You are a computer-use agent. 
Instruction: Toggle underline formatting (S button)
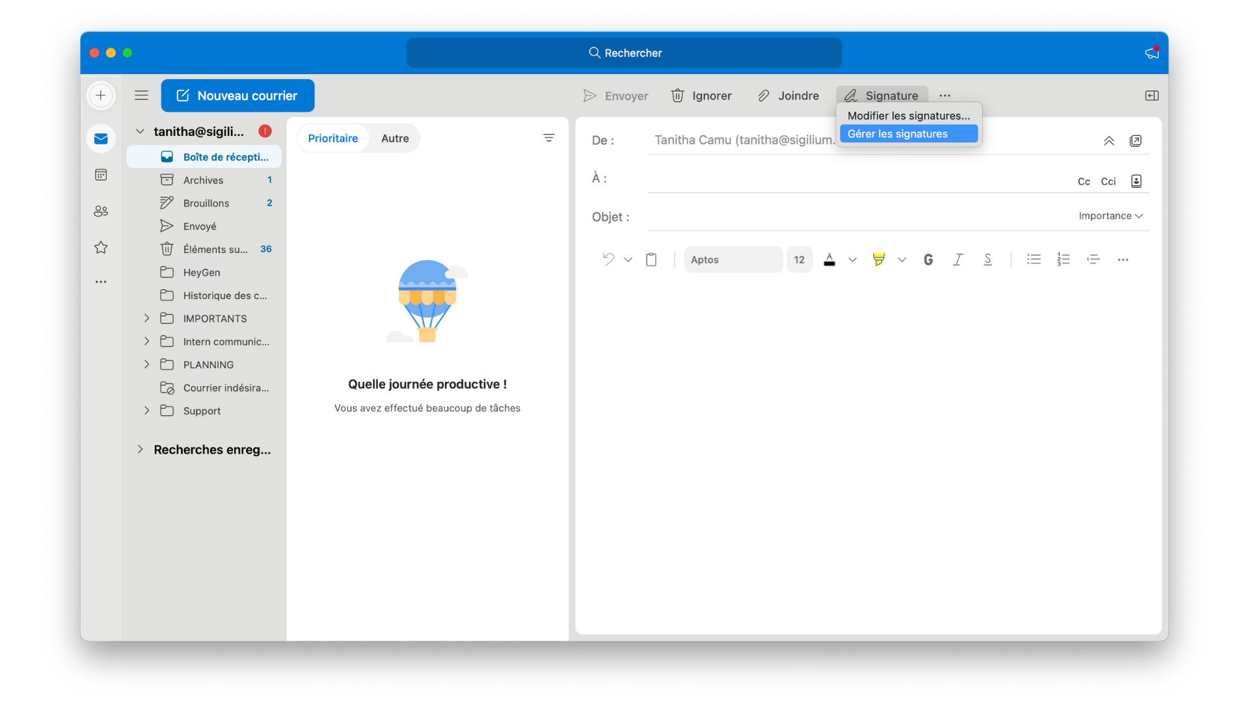(987, 259)
